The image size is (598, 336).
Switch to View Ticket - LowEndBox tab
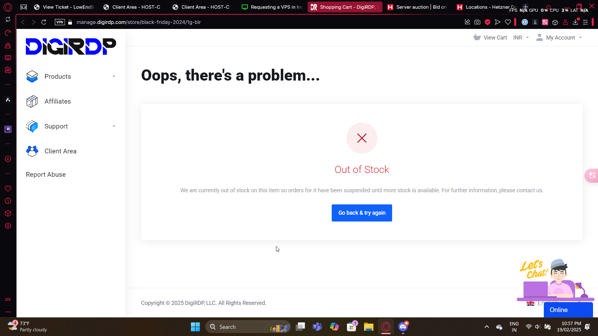click(x=64, y=7)
